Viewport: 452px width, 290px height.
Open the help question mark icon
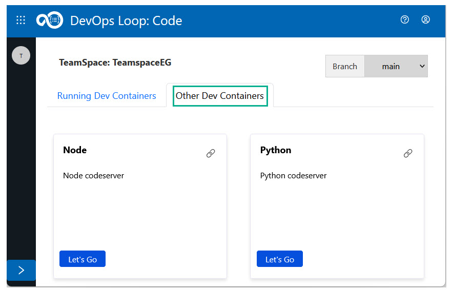[x=405, y=20]
